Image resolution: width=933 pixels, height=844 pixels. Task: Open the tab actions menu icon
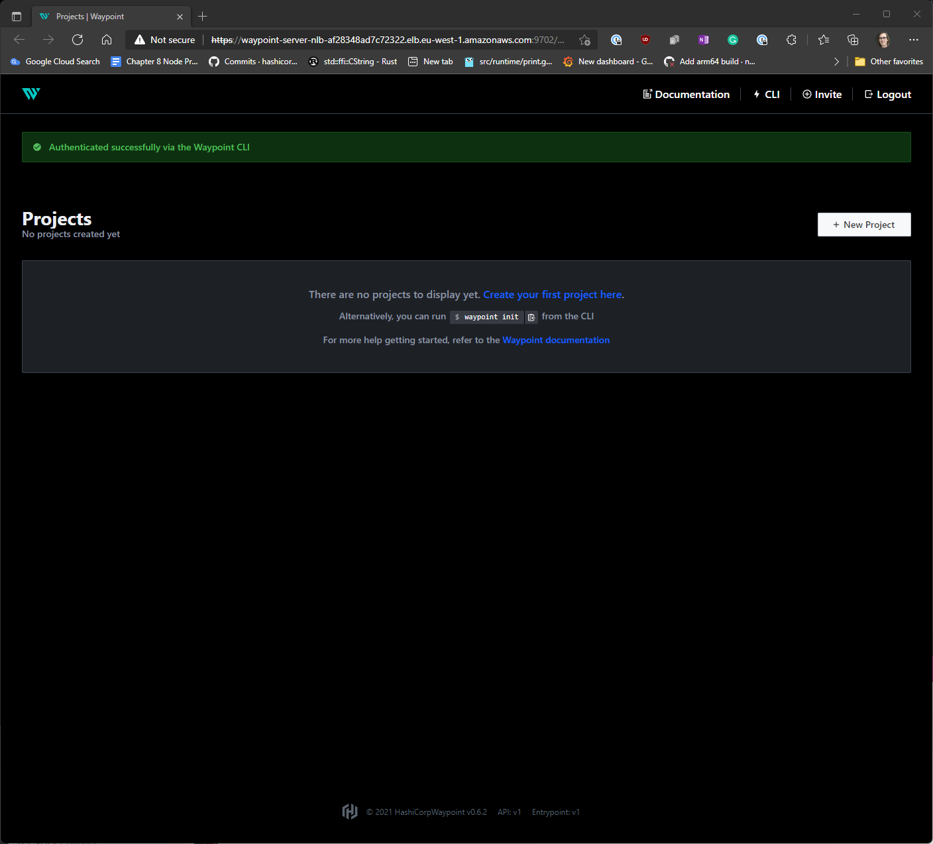[x=17, y=17]
